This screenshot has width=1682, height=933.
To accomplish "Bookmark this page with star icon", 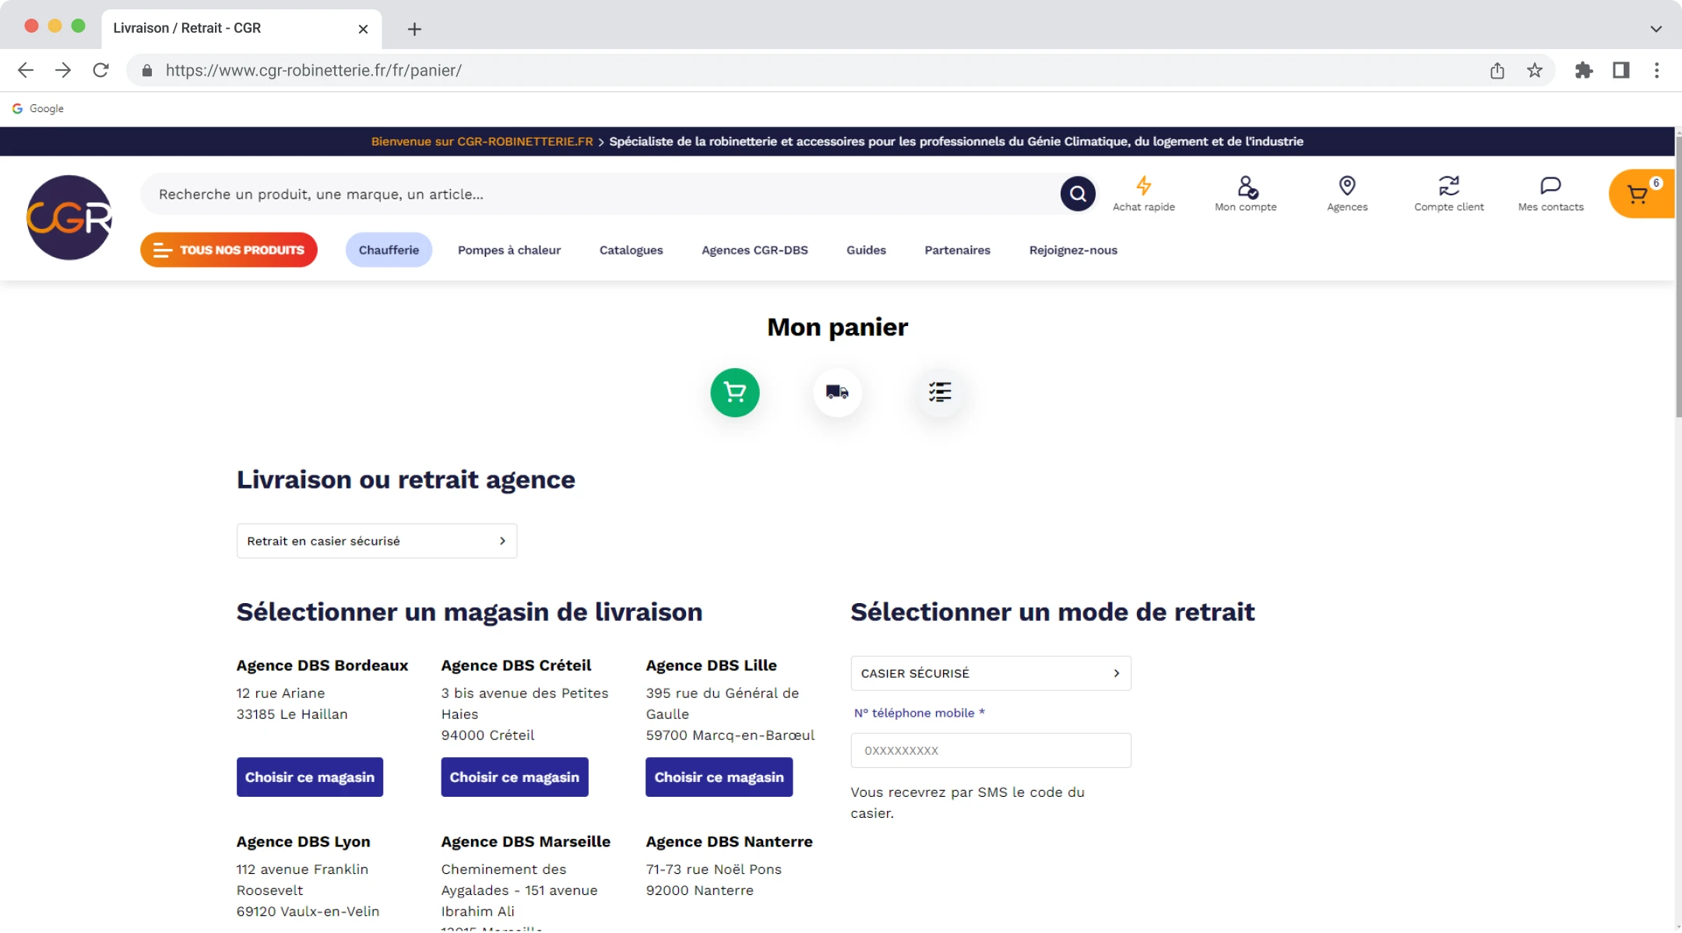I will tap(1534, 71).
